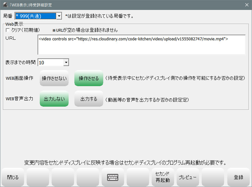Choose 出力する for WEB音声出力
This screenshot has height=187, width=252.
pos(89,99)
